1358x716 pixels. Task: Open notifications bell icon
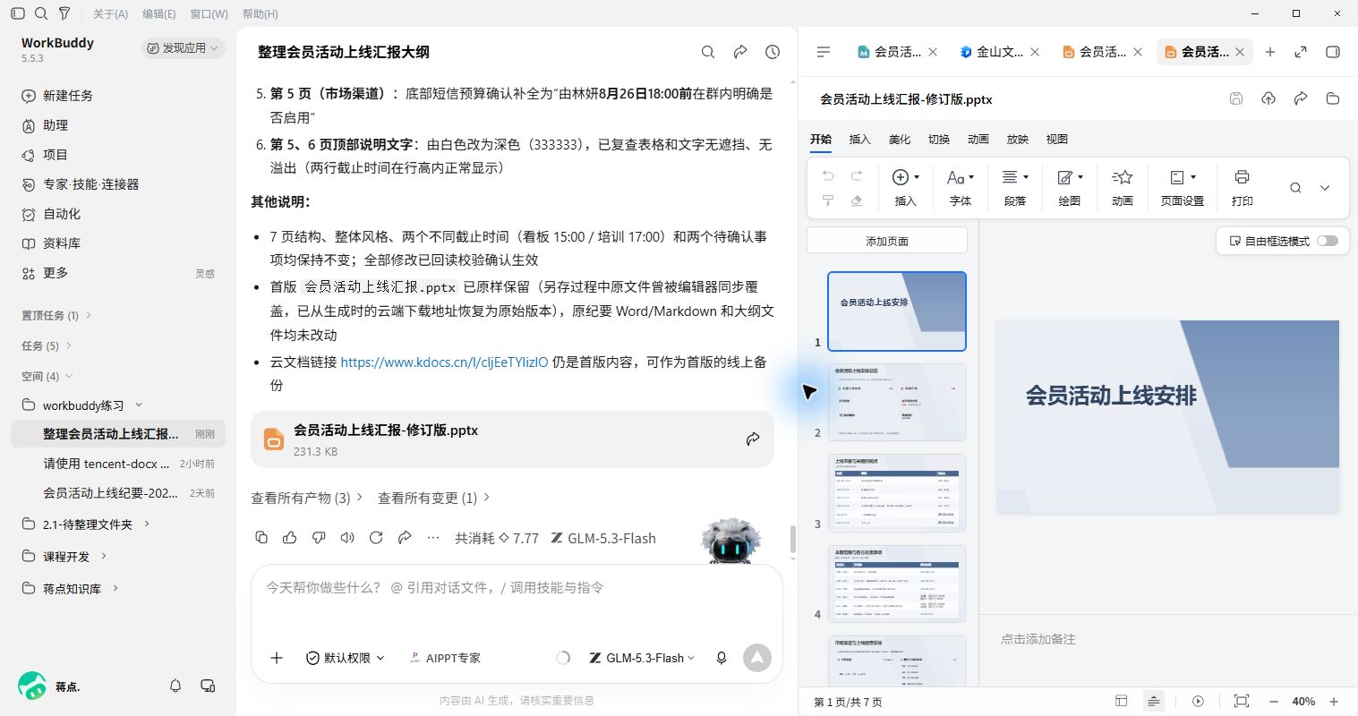[175, 686]
